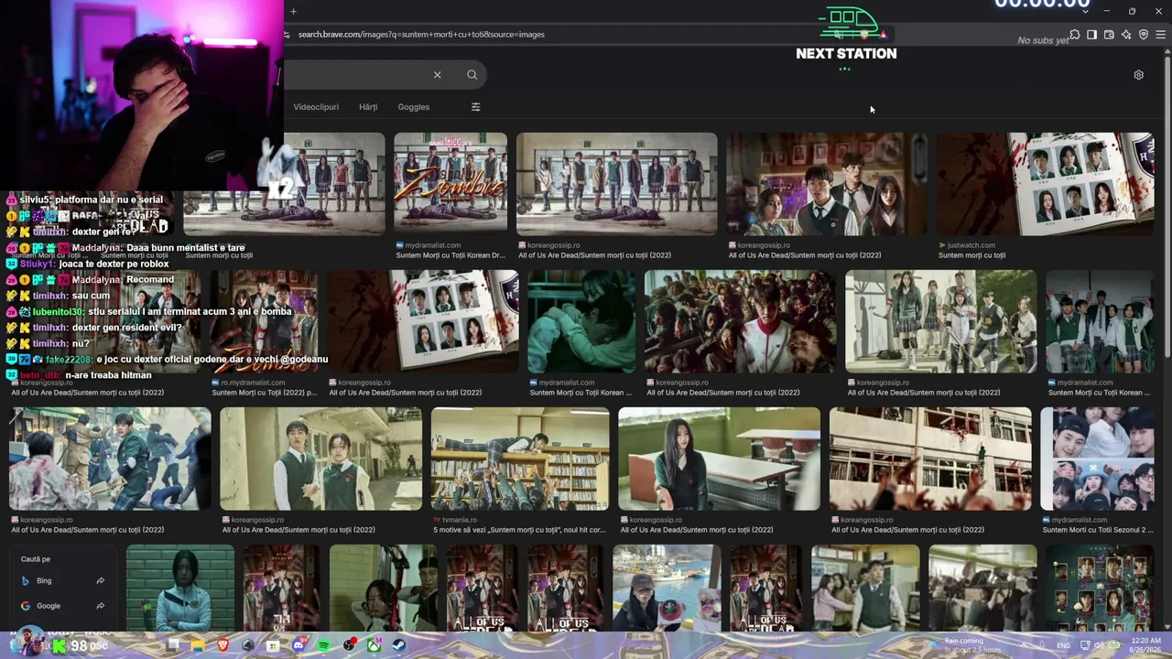Viewport: 1172px width, 659px height.
Task: Clear the search box with the X icon
Action: [x=437, y=75]
